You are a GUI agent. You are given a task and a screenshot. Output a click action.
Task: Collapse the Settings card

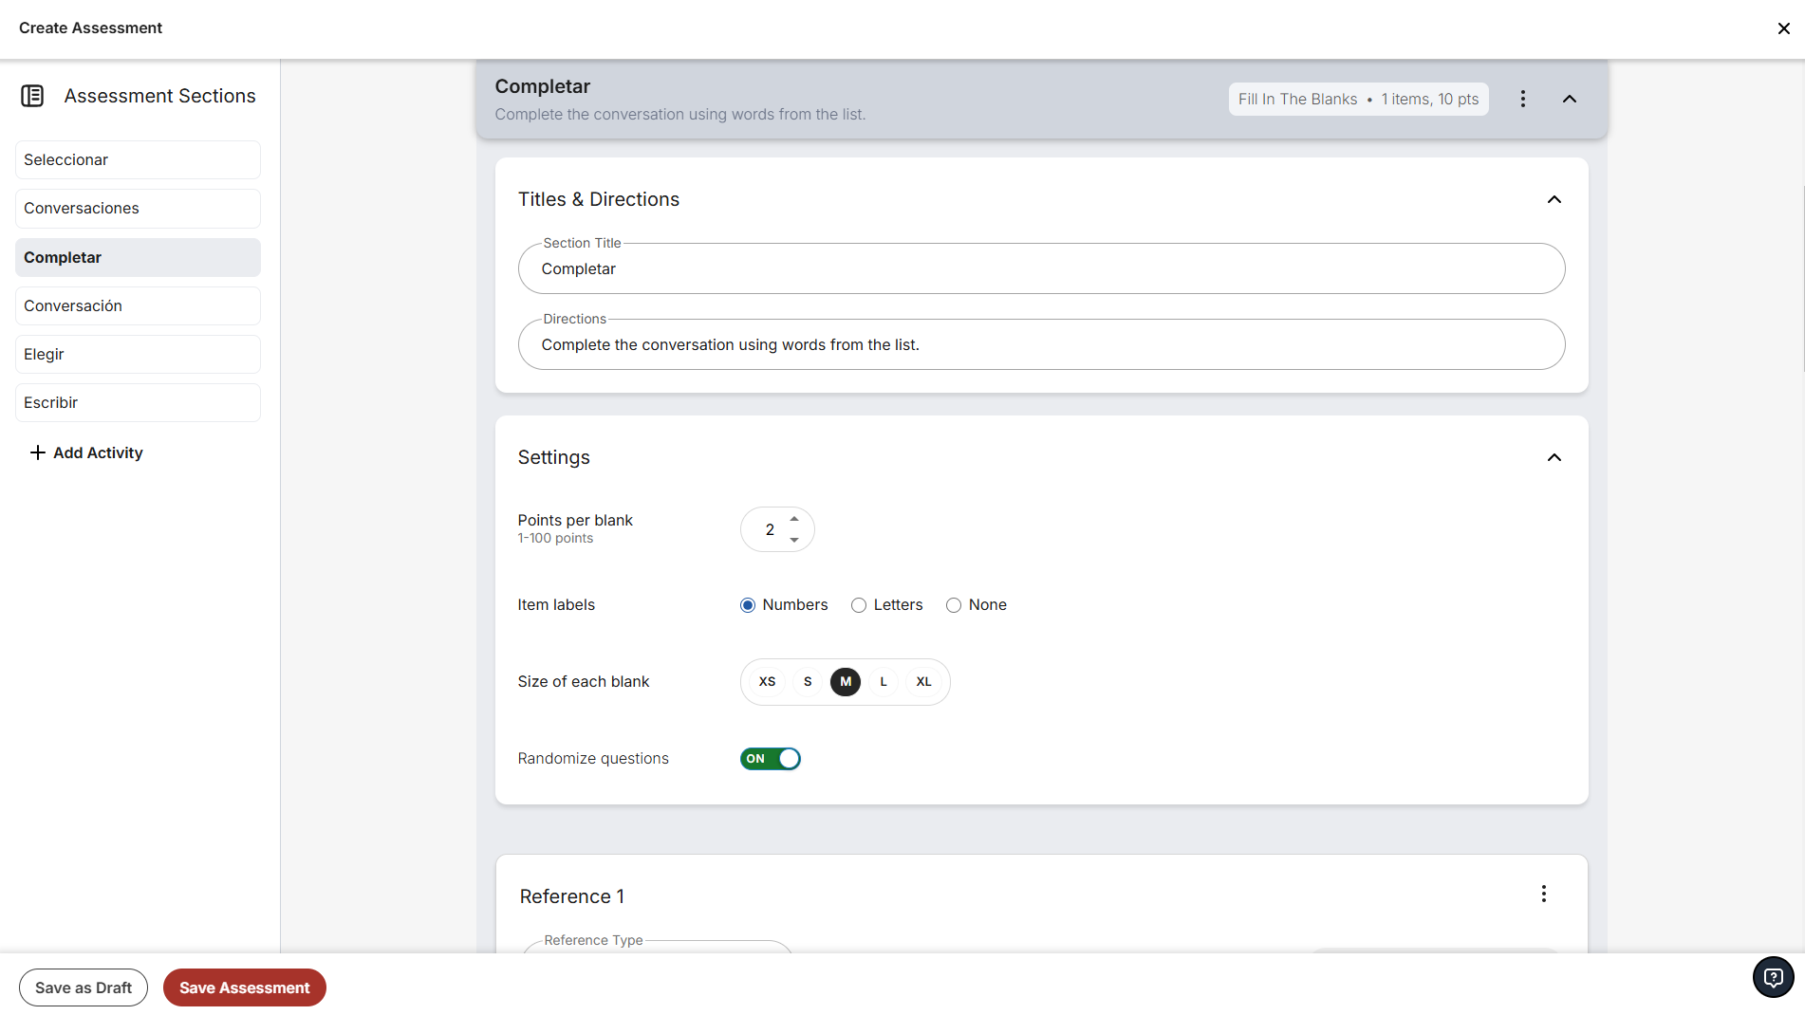click(x=1554, y=457)
